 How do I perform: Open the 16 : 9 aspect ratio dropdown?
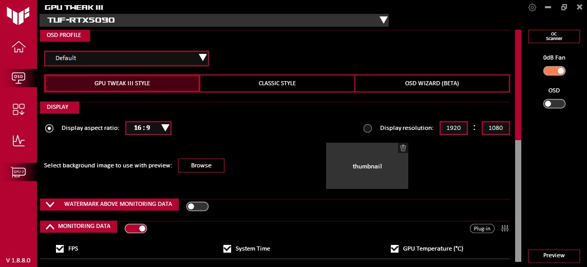(148, 128)
